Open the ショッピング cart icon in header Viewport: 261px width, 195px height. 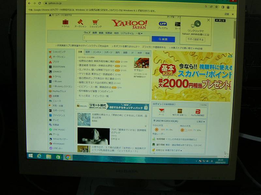pyautogui.click(x=95, y=24)
